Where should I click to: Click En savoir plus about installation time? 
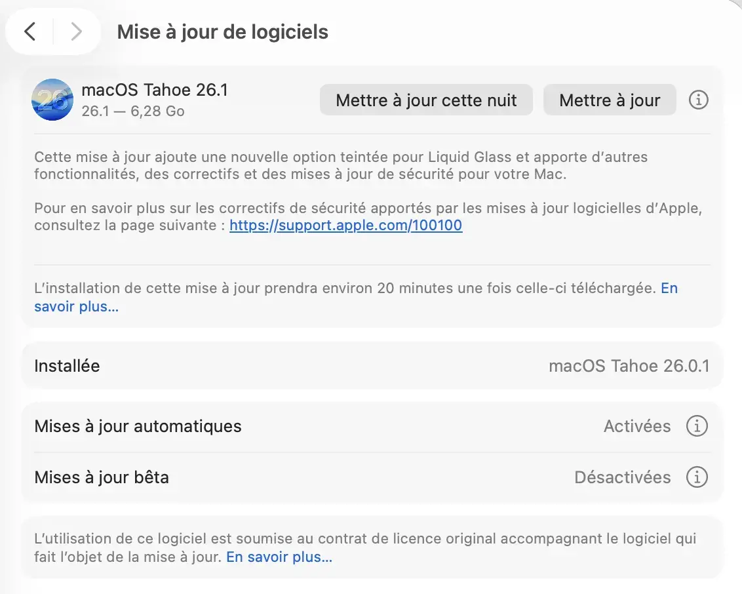click(76, 306)
